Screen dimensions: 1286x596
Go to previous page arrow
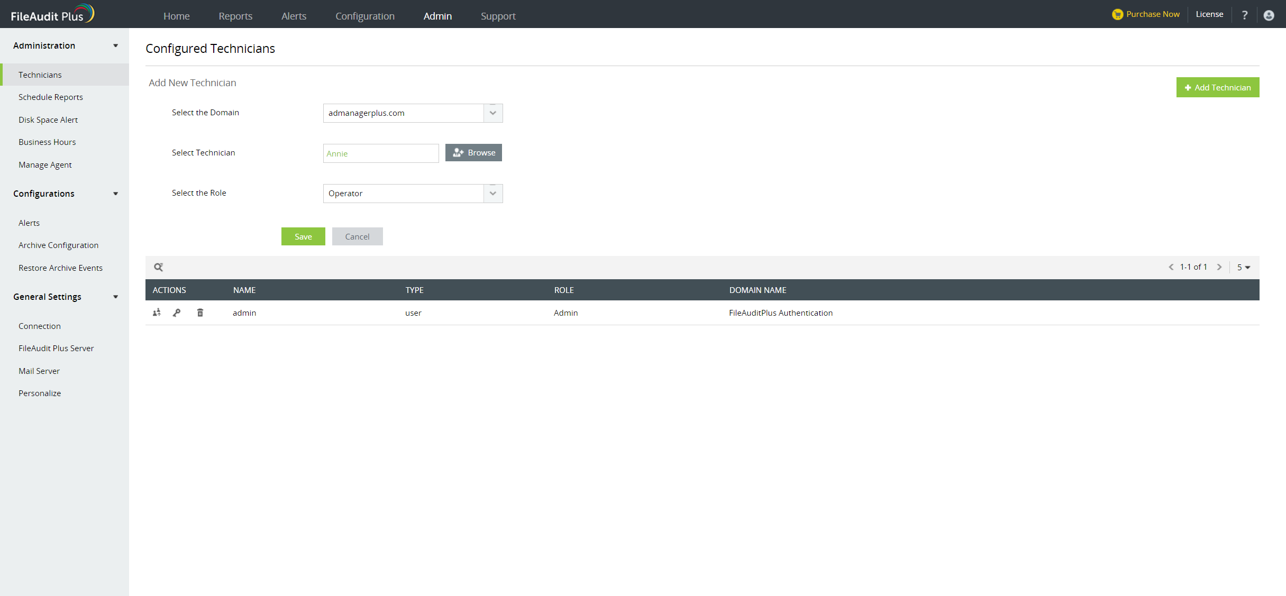point(1171,267)
